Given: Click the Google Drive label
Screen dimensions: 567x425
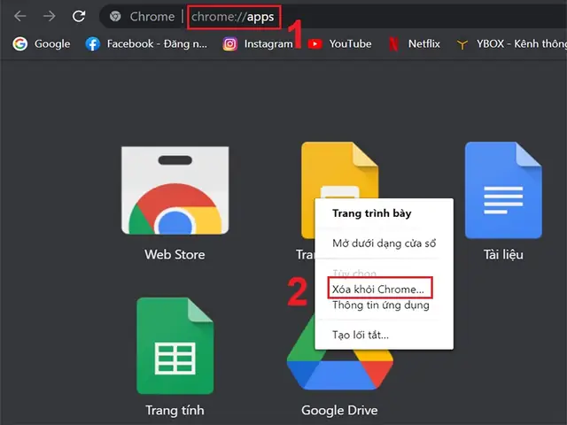Looking at the screenshot, I should (x=339, y=410).
